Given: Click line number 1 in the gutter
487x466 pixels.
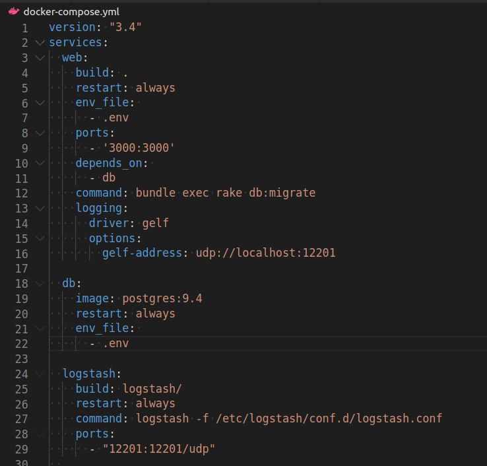Looking at the screenshot, I should [25, 28].
